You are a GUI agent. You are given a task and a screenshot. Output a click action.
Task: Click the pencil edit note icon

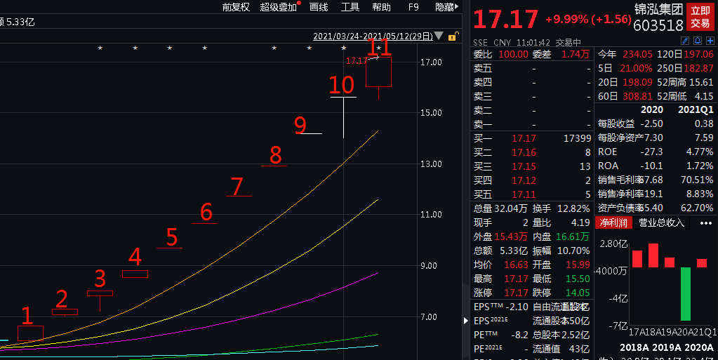click(685, 41)
